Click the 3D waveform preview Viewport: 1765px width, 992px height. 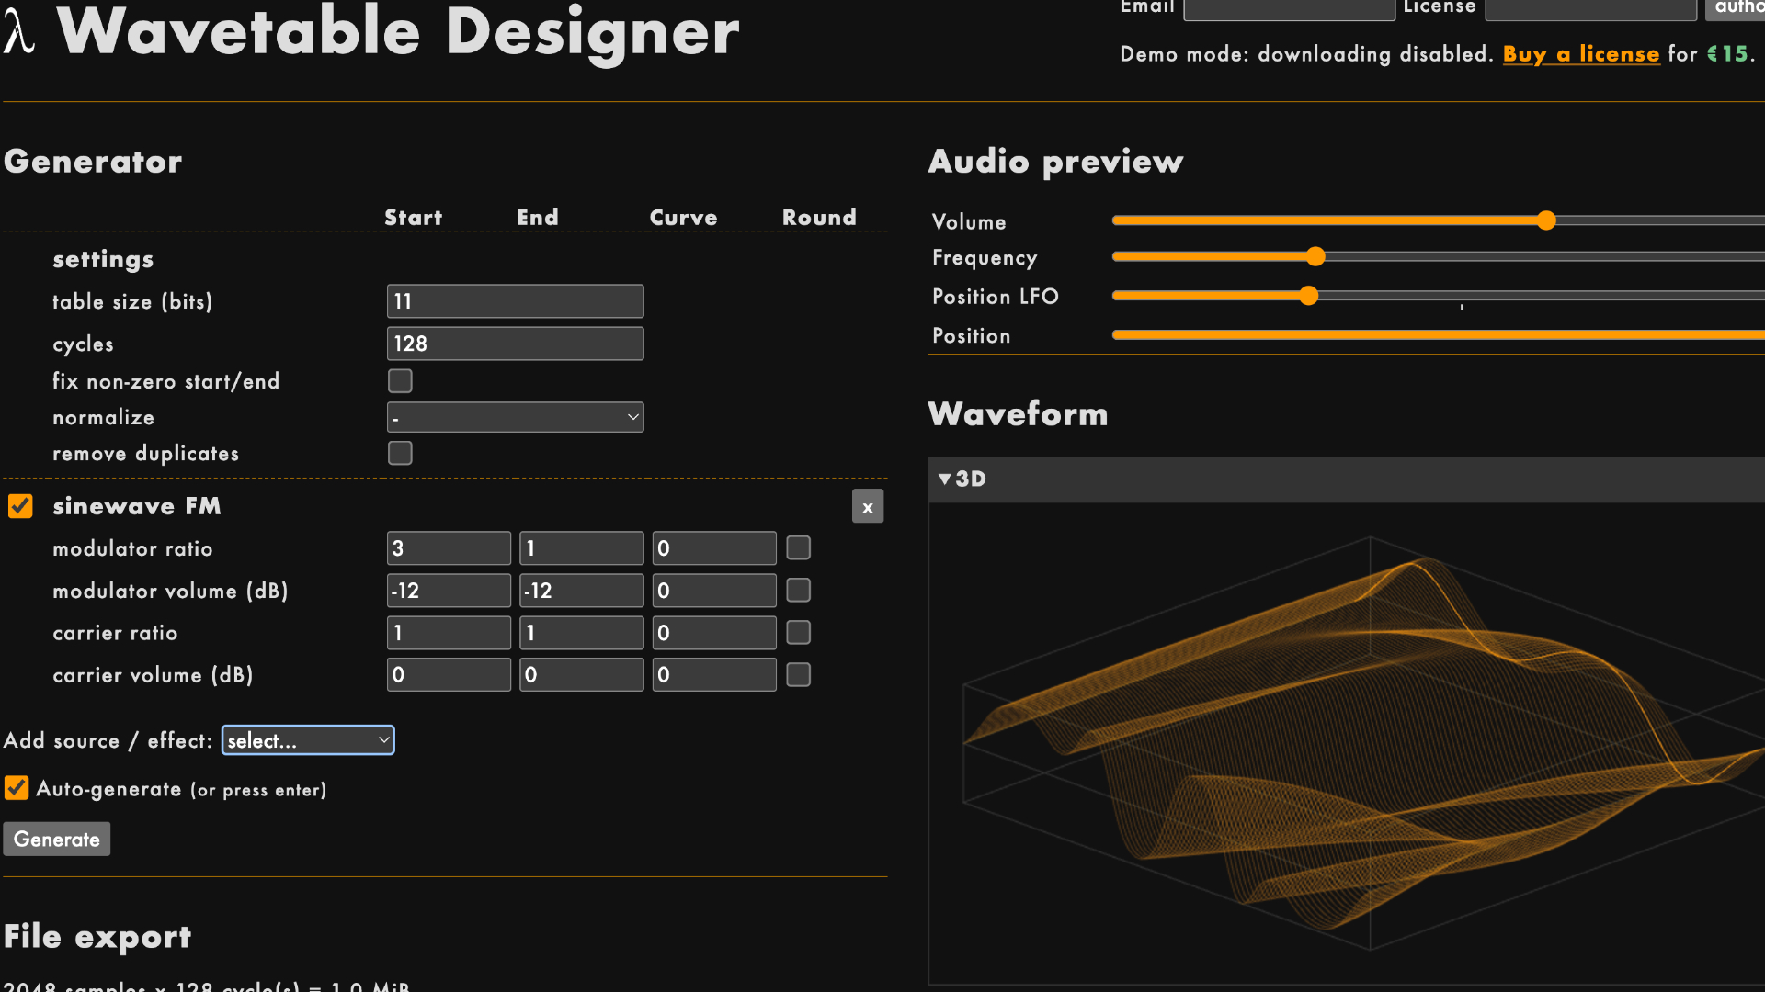[1347, 744]
